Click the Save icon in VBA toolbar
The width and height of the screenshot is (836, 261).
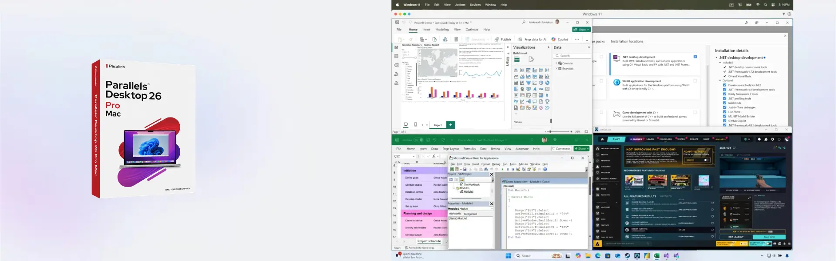465,169
